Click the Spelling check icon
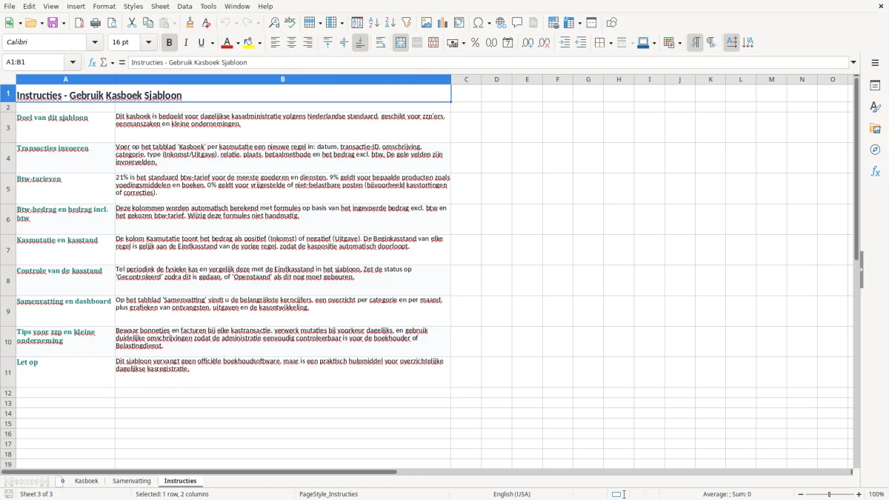889x500 pixels. (290, 23)
